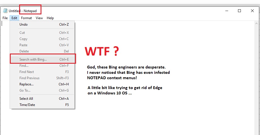Open Replace... dialog from menu
This screenshot has width=260, height=135.
coord(42,84)
